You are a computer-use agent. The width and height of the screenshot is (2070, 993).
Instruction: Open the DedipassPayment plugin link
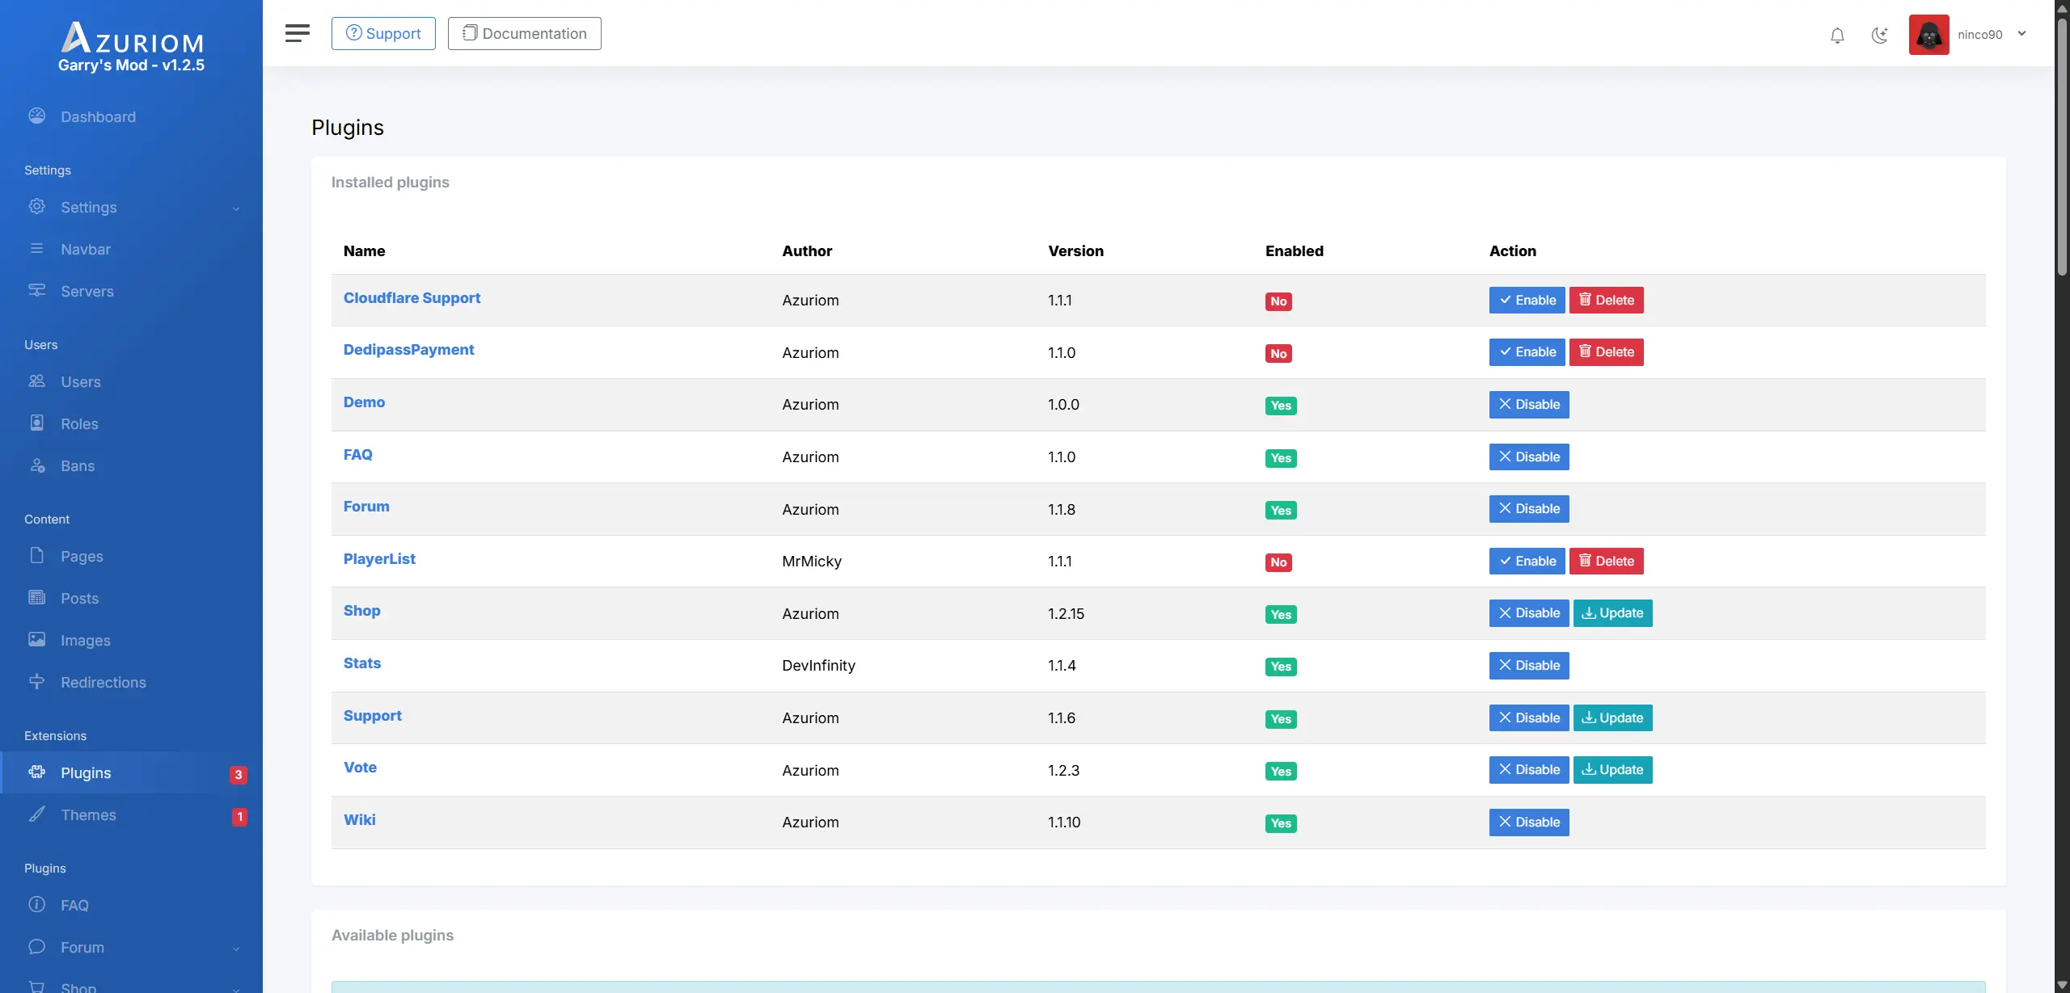click(x=408, y=350)
